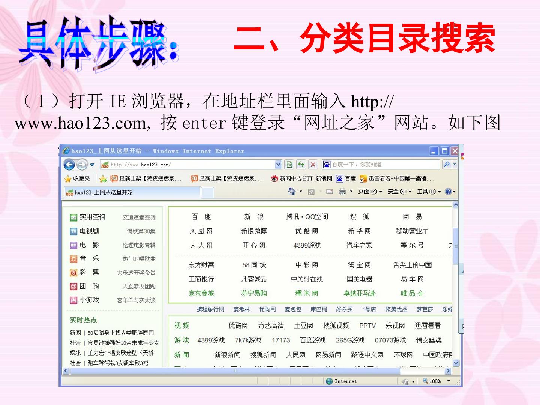Expand the Home button dropdown arrow
Viewport: 540px width, 405px height.
click(301, 192)
